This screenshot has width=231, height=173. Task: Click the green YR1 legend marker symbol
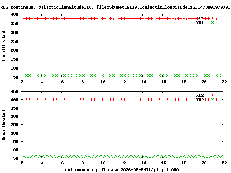click(x=212, y=23)
